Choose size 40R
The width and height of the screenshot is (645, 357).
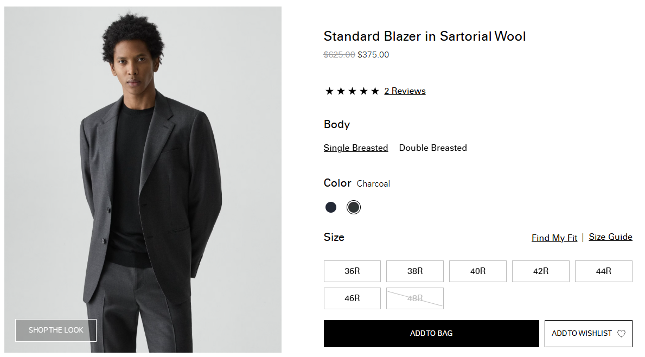(x=477, y=271)
